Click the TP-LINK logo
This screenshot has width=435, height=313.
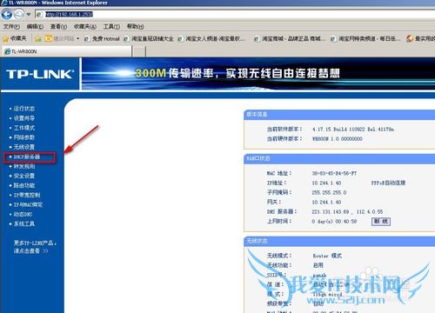(40, 74)
